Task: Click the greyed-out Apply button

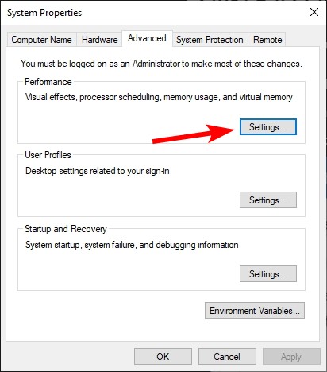Action: pyautogui.click(x=291, y=356)
